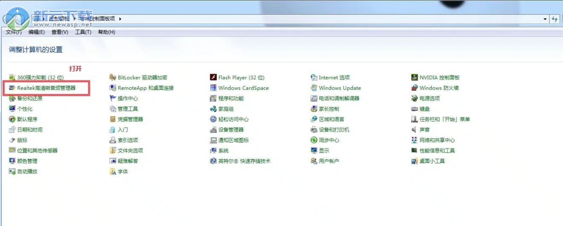The image size is (563, 226).
Task: Open the 索引选项 link
Action: (128, 140)
